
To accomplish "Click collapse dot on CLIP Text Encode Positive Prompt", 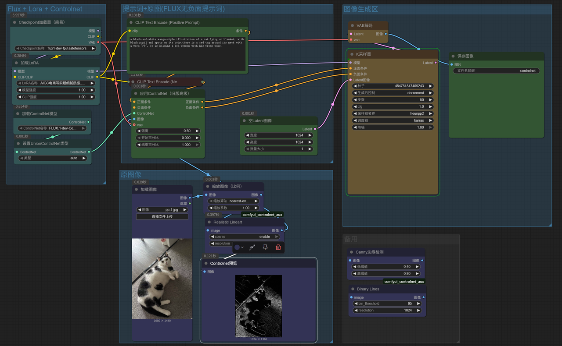I will click(132, 22).
